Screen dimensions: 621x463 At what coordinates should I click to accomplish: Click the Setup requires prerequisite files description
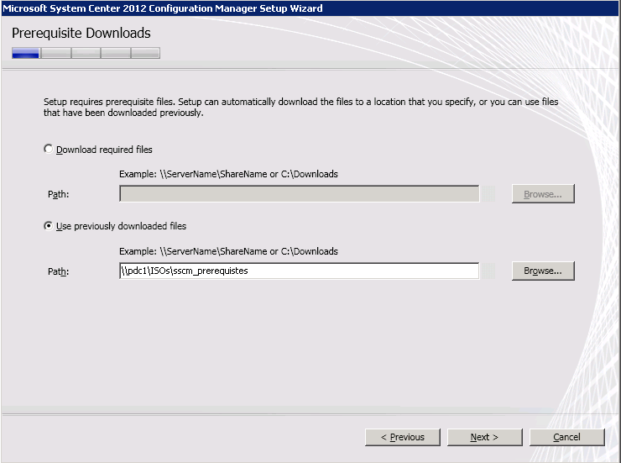click(x=300, y=107)
